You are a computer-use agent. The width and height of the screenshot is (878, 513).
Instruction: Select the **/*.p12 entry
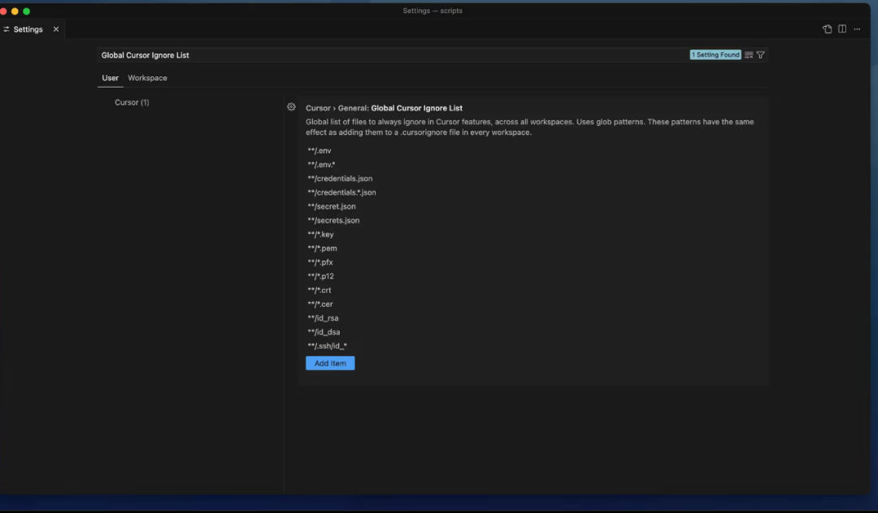pyautogui.click(x=320, y=276)
